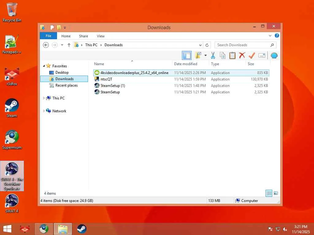Click the Search Downloads field
The image size is (314, 235).
tap(246, 45)
